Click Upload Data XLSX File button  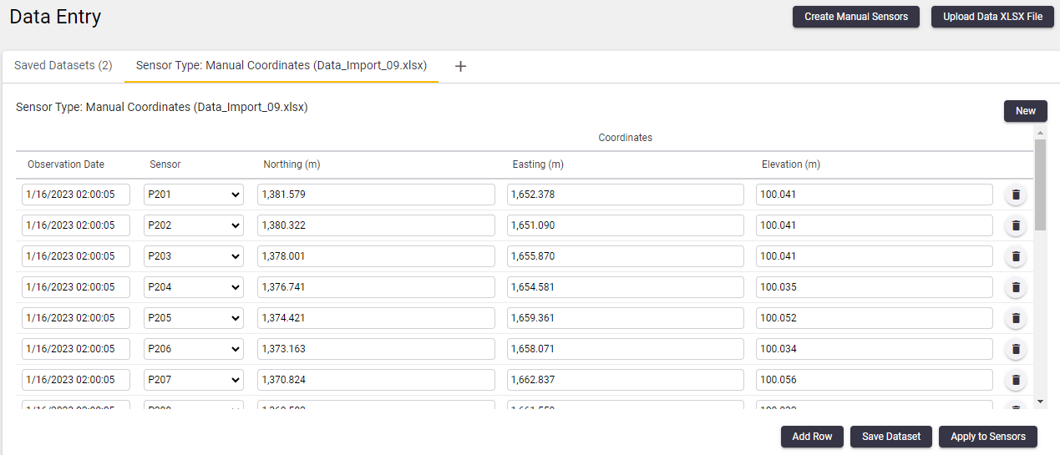(x=992, y=17)
